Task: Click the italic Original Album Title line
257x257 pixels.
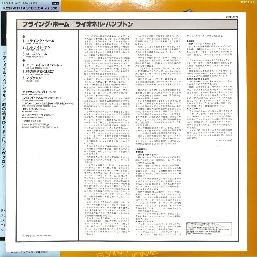Action: click(41, 127)
